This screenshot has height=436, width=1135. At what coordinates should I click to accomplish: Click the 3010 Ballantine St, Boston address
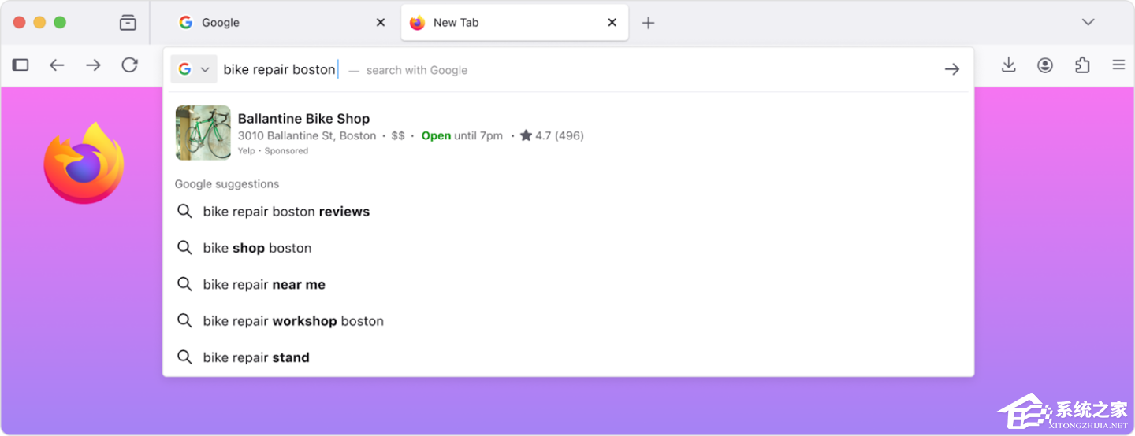307,135
